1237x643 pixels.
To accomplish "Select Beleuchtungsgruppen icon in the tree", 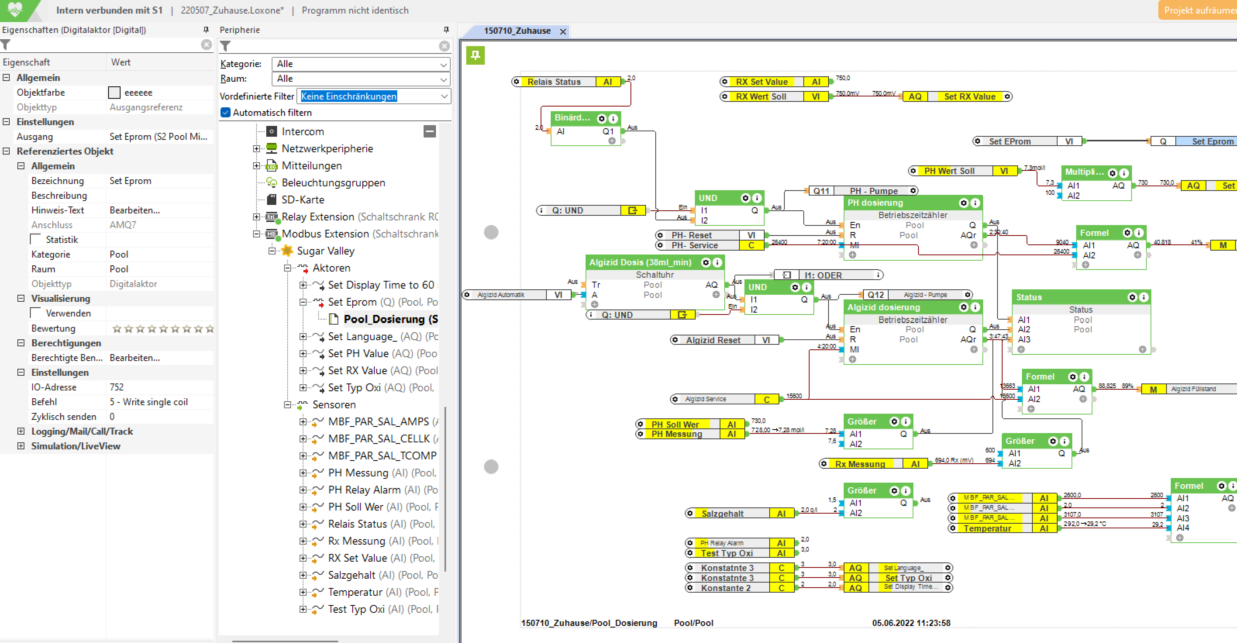I will [x=272, y=183].
